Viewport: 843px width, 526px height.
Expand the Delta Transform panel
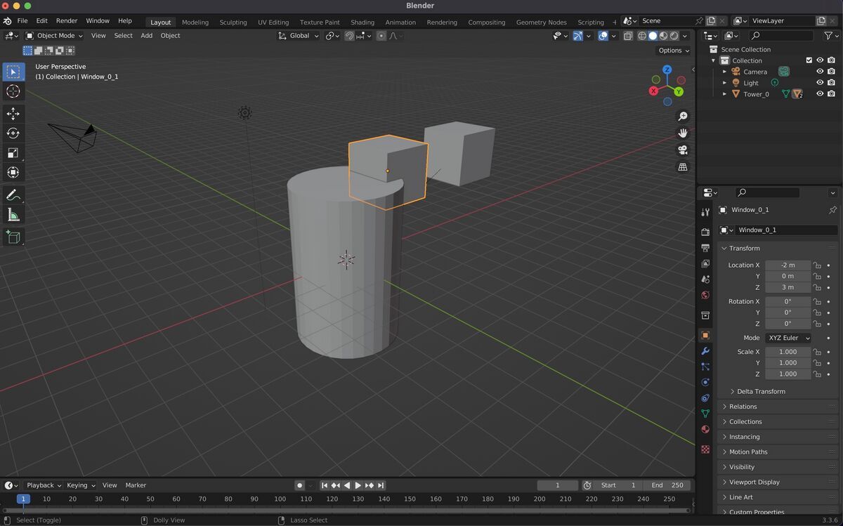click(760, 391)
